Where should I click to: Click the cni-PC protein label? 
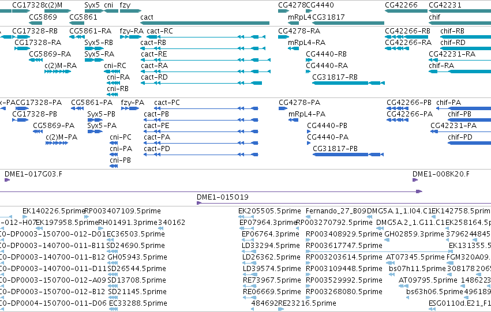pyautogui.click(x=121, y=137)
